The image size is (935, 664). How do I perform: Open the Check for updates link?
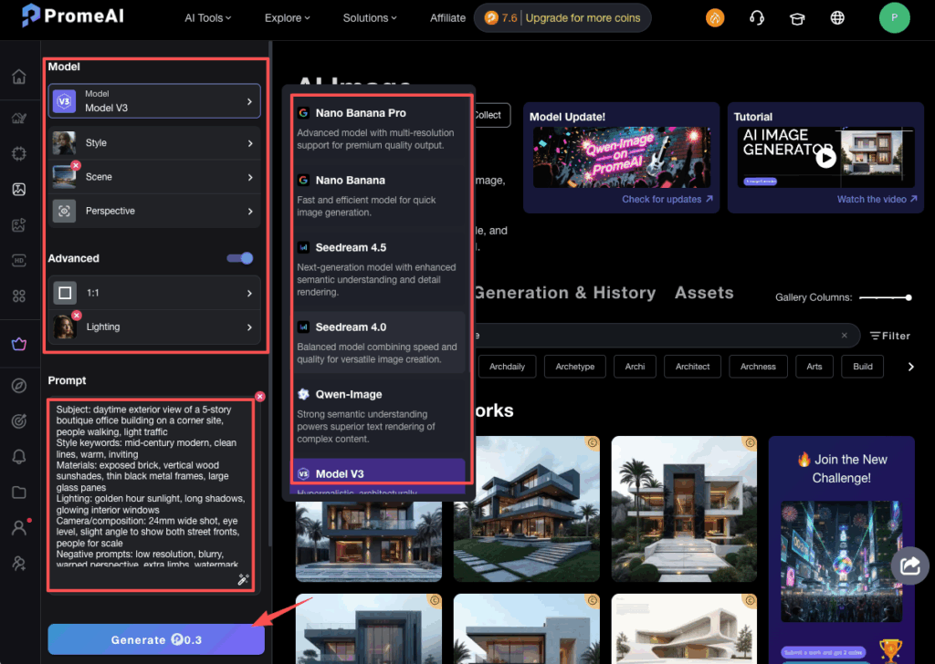coord(667,199)
